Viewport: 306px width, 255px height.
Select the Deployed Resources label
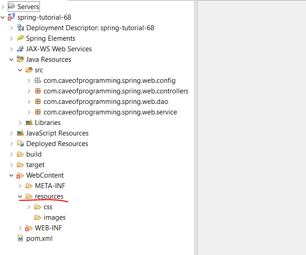click(x=57, y=144)
